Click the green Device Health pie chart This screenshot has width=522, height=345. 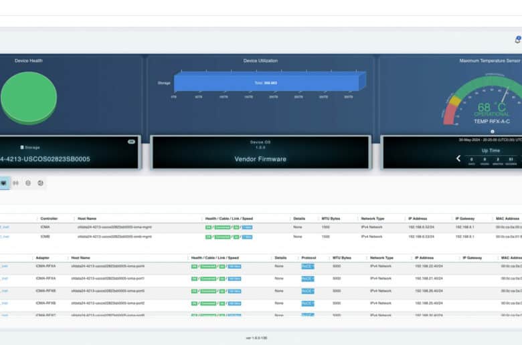(29, 98)
